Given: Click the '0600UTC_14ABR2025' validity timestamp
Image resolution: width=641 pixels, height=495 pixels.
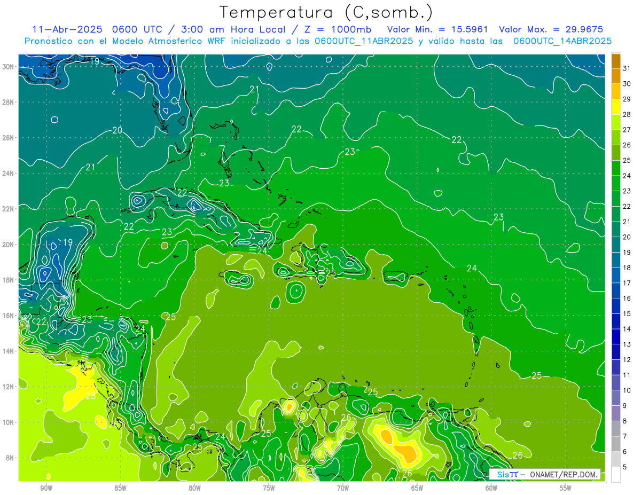Looking at the screenshot, I should tap(562, 41).
